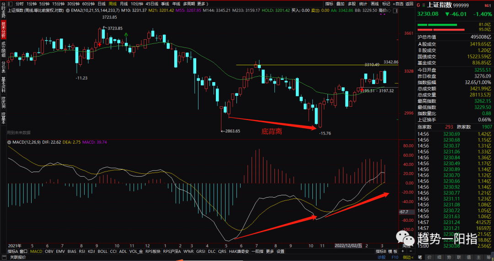
Task: Open 技术分析 sidebar tab
Action: 4,30
